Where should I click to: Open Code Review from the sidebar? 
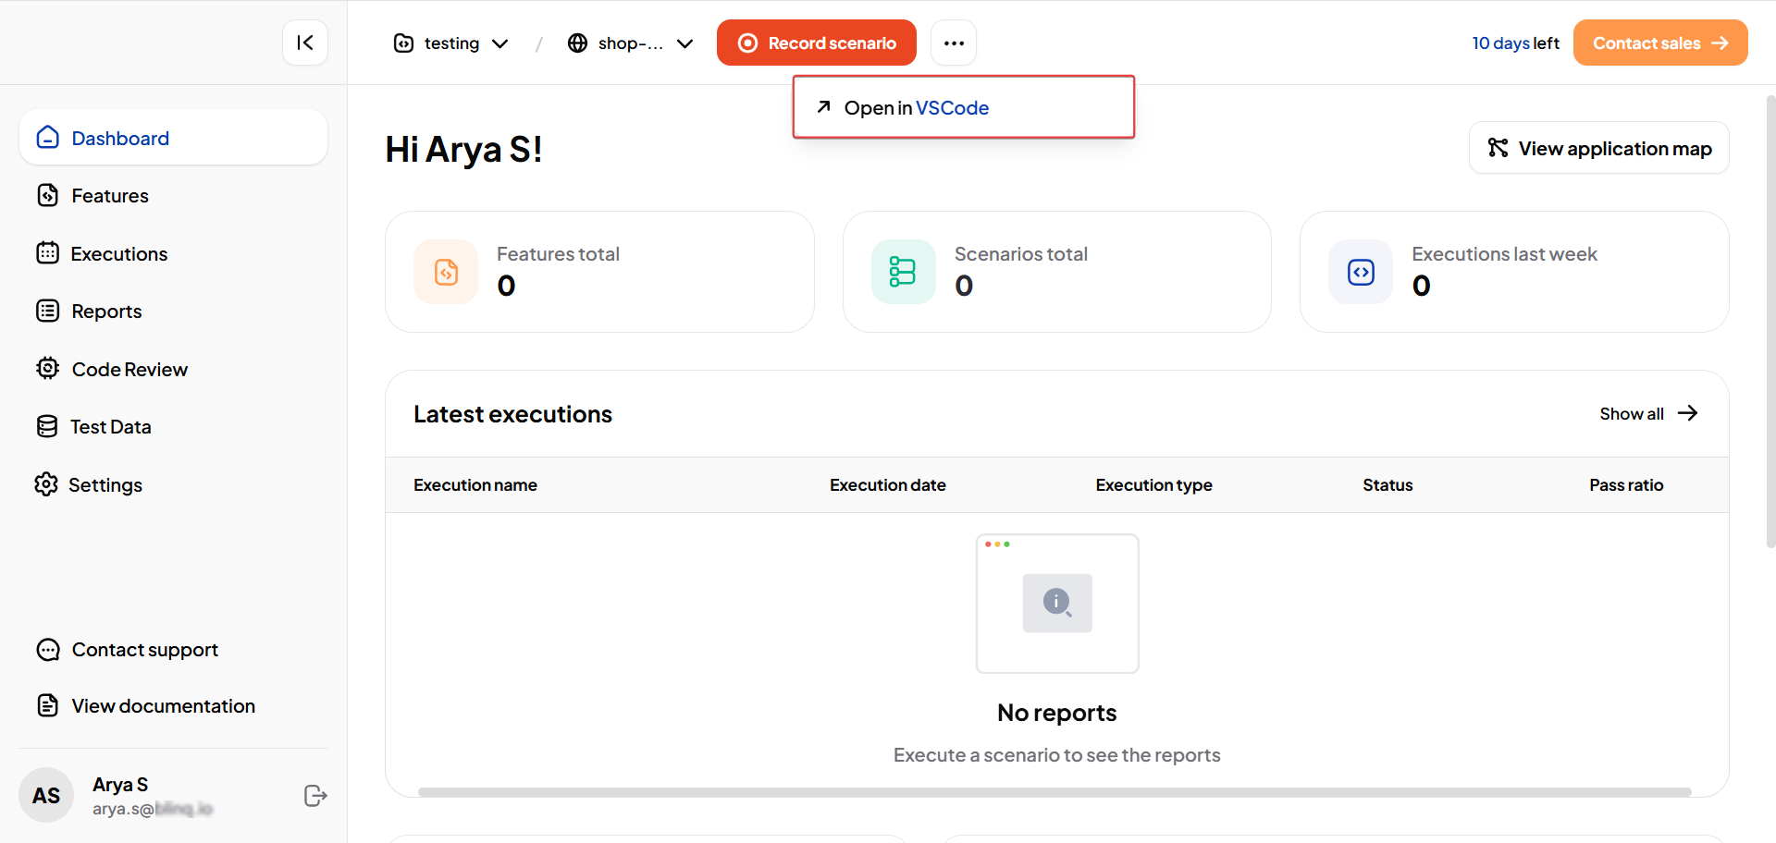point(129,370)
